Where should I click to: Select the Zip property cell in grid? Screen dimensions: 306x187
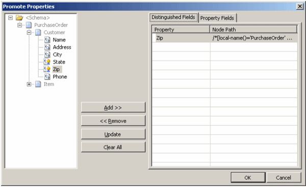click(x=181, y=38)
